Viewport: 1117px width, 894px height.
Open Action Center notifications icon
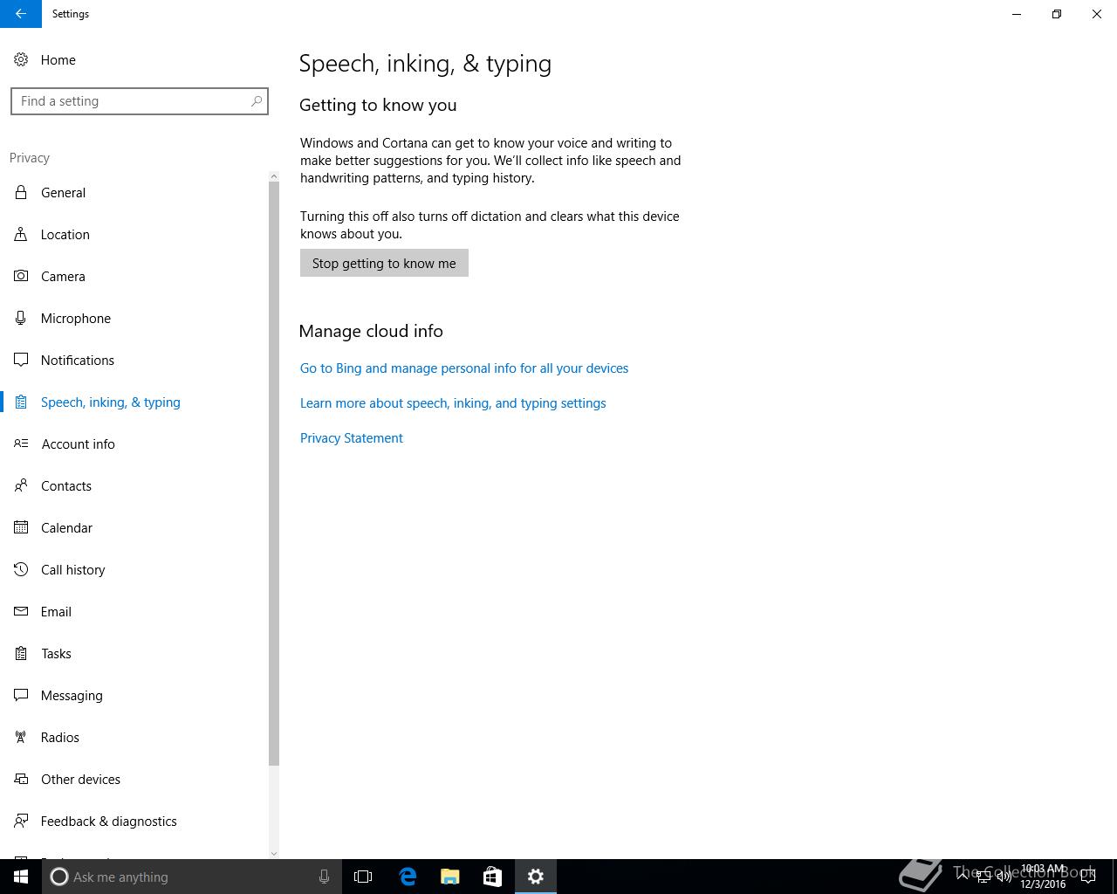point(1088,877)
